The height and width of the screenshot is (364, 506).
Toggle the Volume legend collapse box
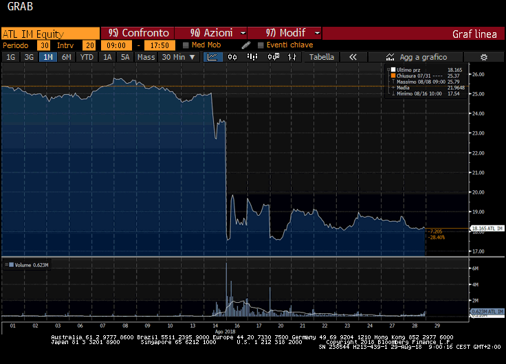(5, 264)
